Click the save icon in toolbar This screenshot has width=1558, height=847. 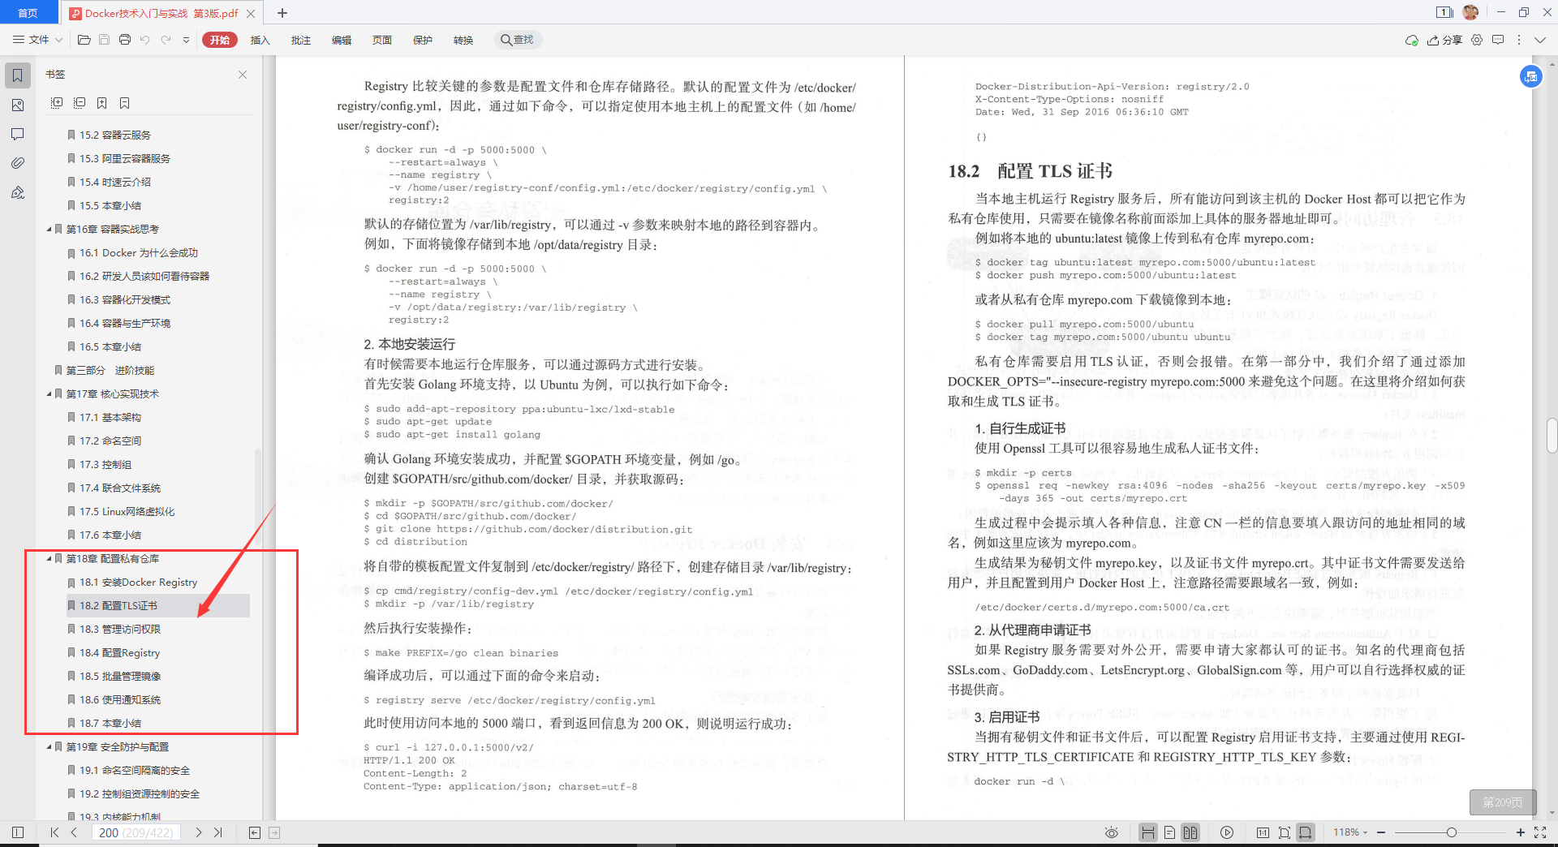click(x=104, y=40)
